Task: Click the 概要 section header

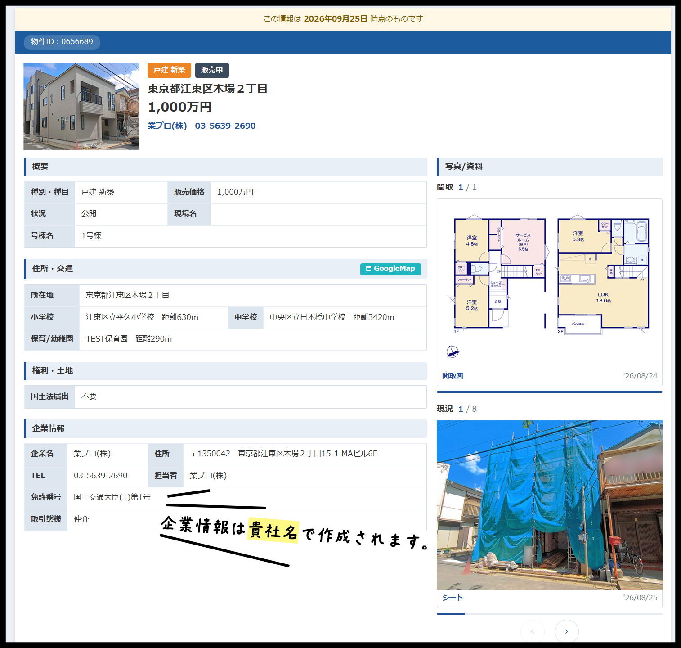Action: pyautogui.click(x=225, y=167)
